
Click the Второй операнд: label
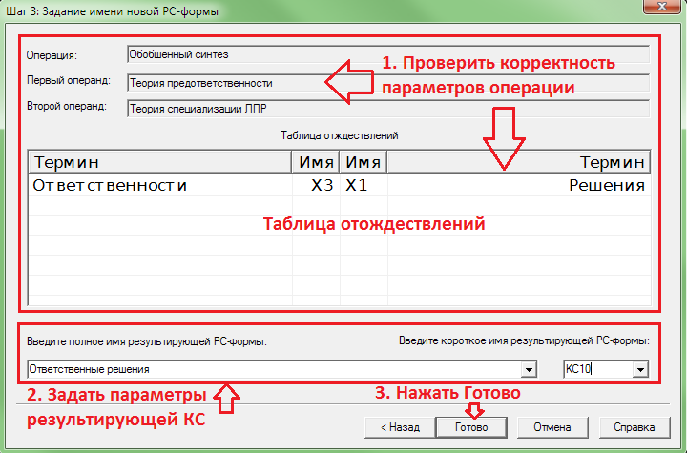coord(67,107)
